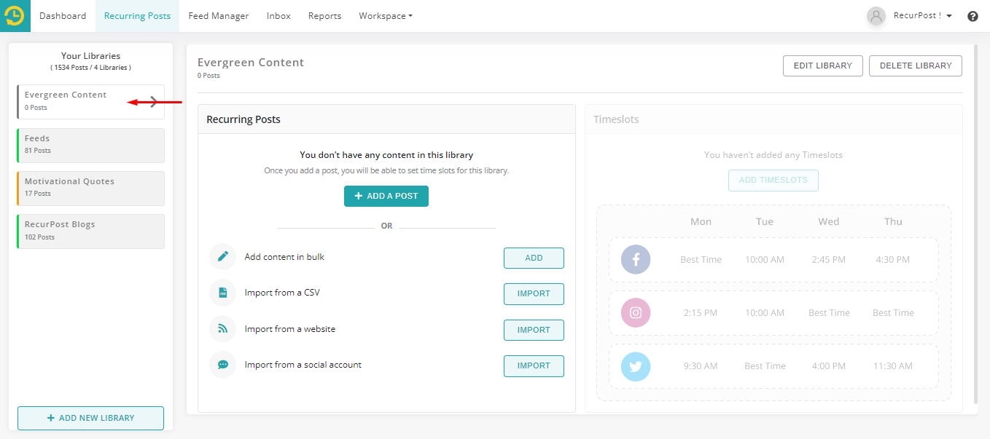The height and width of the screenshot is (439, 990).
Task: Click the CSV file icon
Action: tap(223, 293)
